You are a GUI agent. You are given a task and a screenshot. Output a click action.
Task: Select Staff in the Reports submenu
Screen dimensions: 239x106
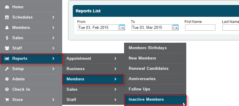pyautogui.click(x=93, y=100)
